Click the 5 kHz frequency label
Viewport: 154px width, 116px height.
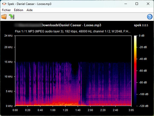coord(9,91)
